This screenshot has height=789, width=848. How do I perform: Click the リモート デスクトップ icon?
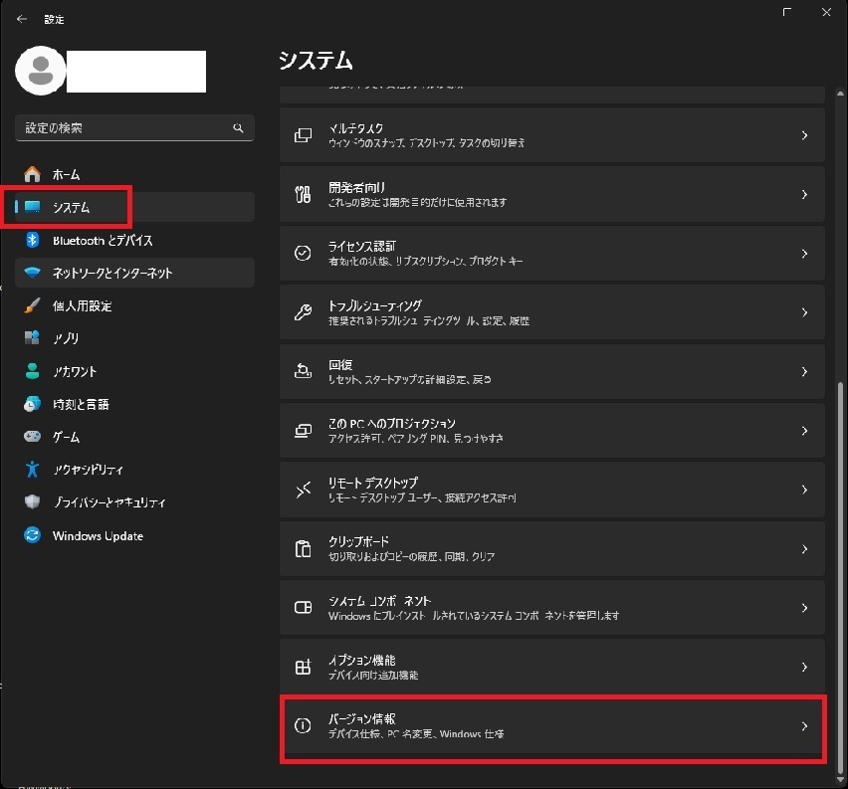pyautogui.click(x=303, y=490)
